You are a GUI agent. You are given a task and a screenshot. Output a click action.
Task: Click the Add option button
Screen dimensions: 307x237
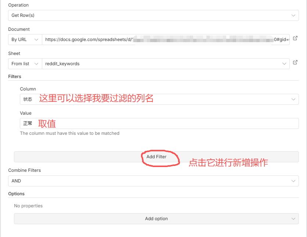pyautogui.click(x=156, y=219)
